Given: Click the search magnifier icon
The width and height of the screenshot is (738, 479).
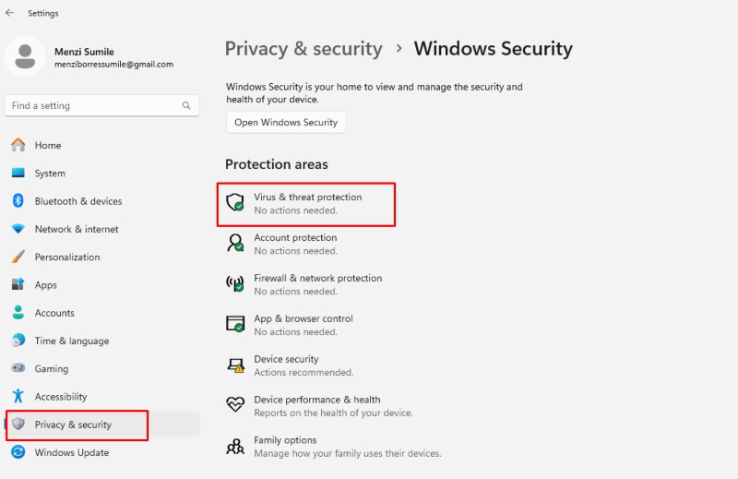Looking at the screenshot, I should (186, 105).
